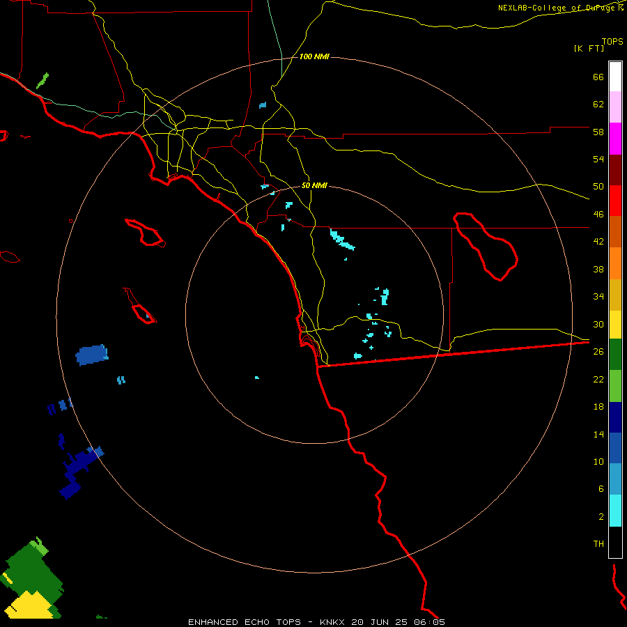627x627 pixels.
Task: Click legend value '22'
Action: [x=598, y=379]
